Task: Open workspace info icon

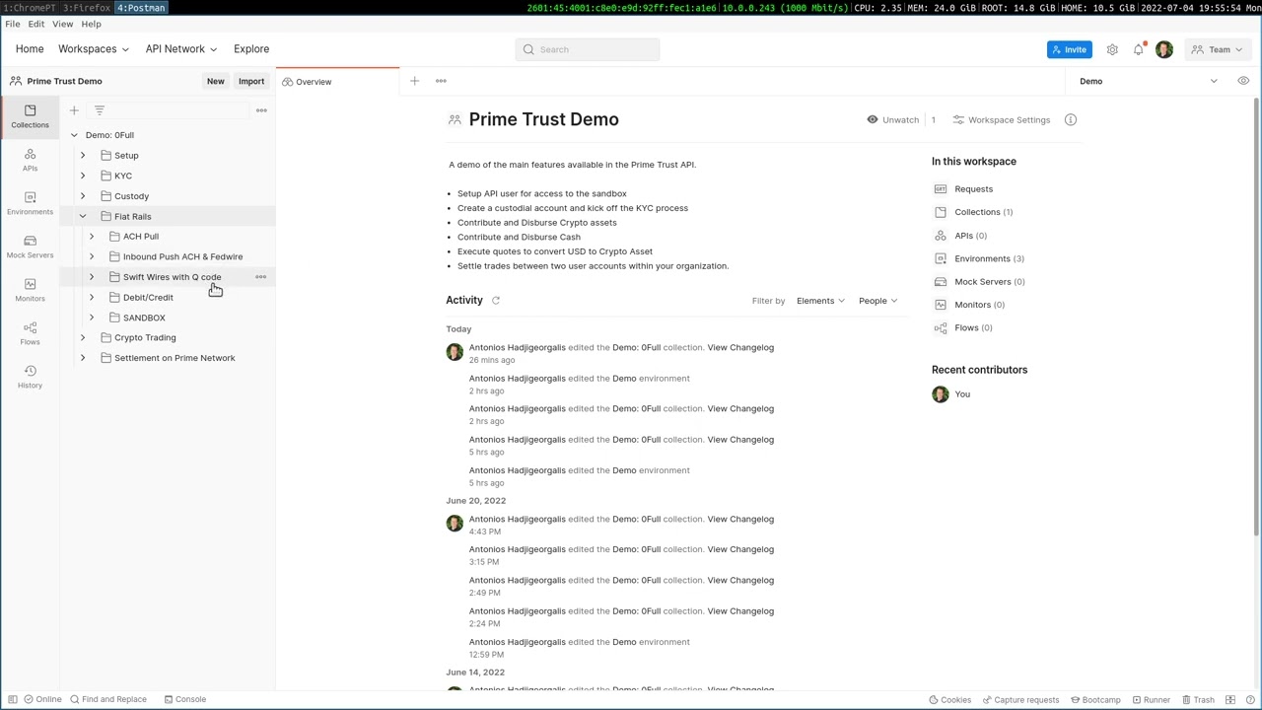Action: pyautogui.click(x=1071, y=119)
